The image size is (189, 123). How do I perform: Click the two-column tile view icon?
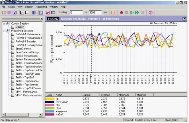point(34,12)
